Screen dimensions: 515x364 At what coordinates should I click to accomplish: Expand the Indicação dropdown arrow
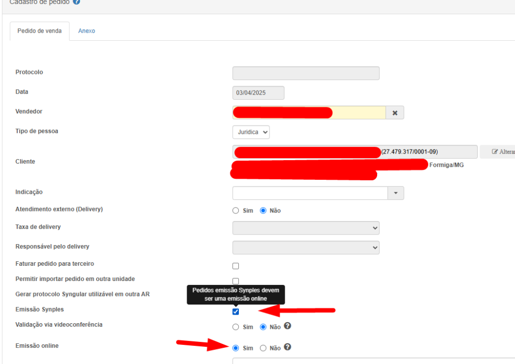coord(395,193)
